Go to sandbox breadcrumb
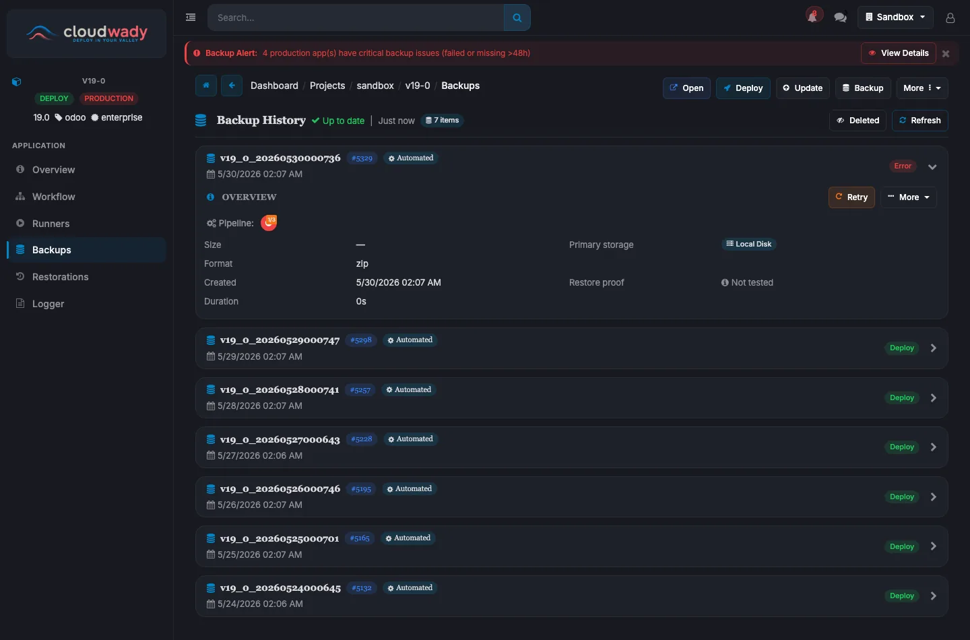This screenshot has height=640, width=970. (x=375, y=86)
